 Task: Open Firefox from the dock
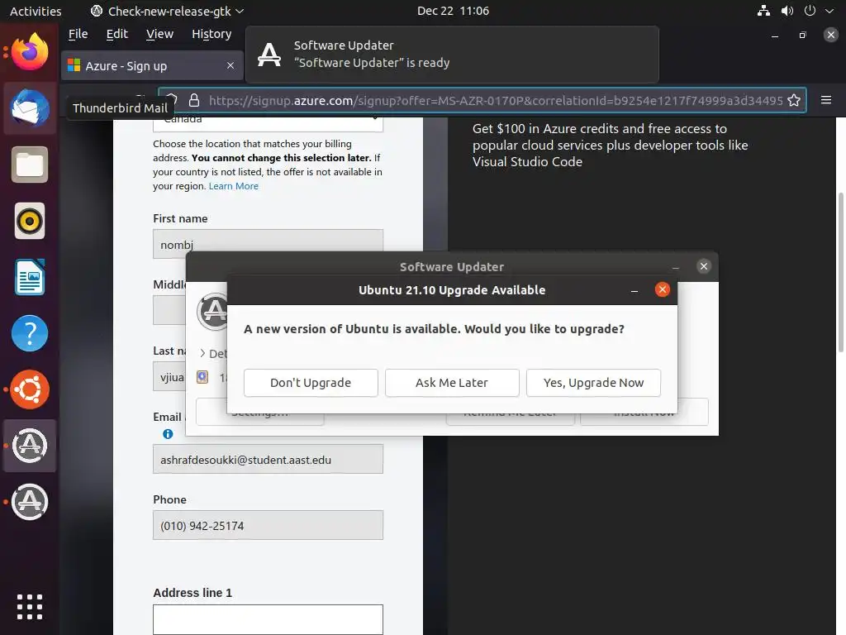30,52
